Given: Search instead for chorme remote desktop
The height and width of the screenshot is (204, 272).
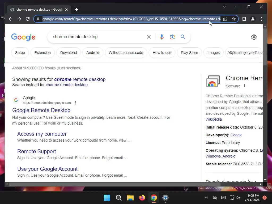Looking at the screenshot, I should 67,85.
